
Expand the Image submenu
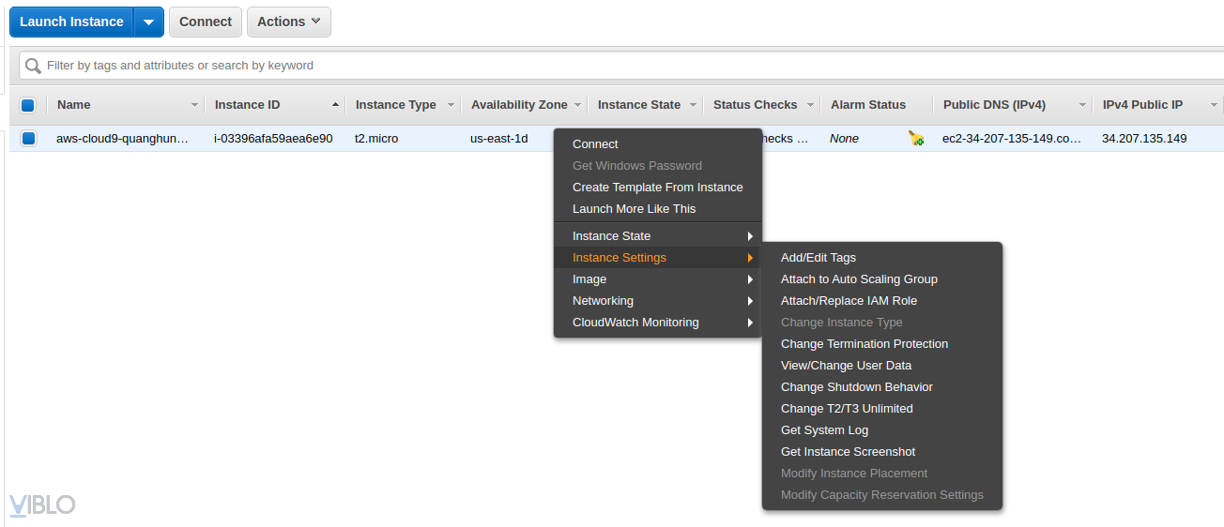click(657, 279)
